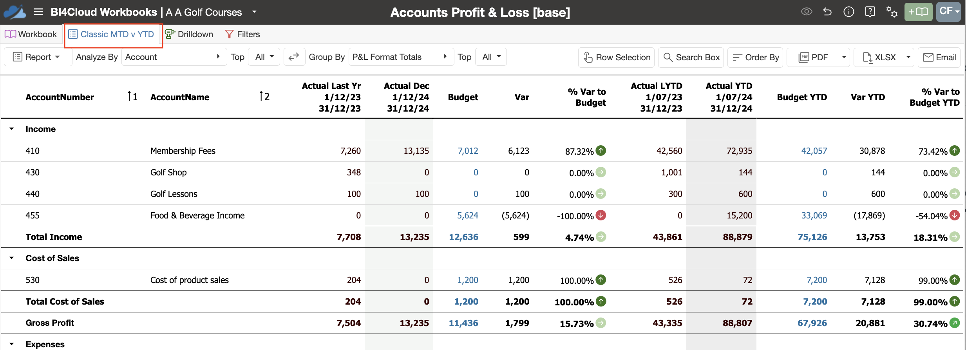This screenshot has width=966, height=350.
Task: Click the Email button
Action: pyautogui.click(x=939, y=58)
